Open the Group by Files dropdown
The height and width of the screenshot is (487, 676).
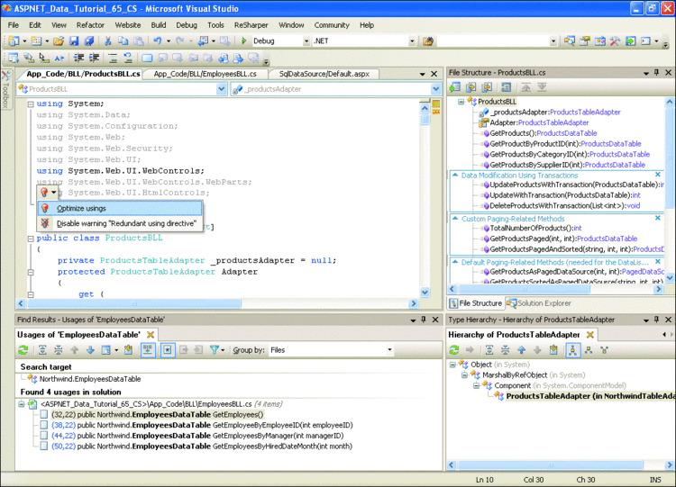pyautogui.click(x=389, y=350)
